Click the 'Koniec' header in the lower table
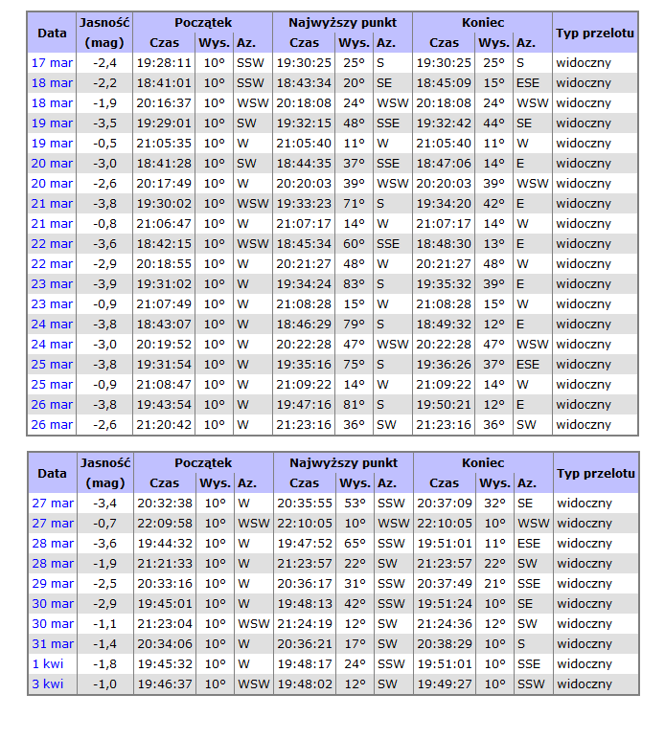The width and height of the screenshot is (665, 739). (483, 462)
